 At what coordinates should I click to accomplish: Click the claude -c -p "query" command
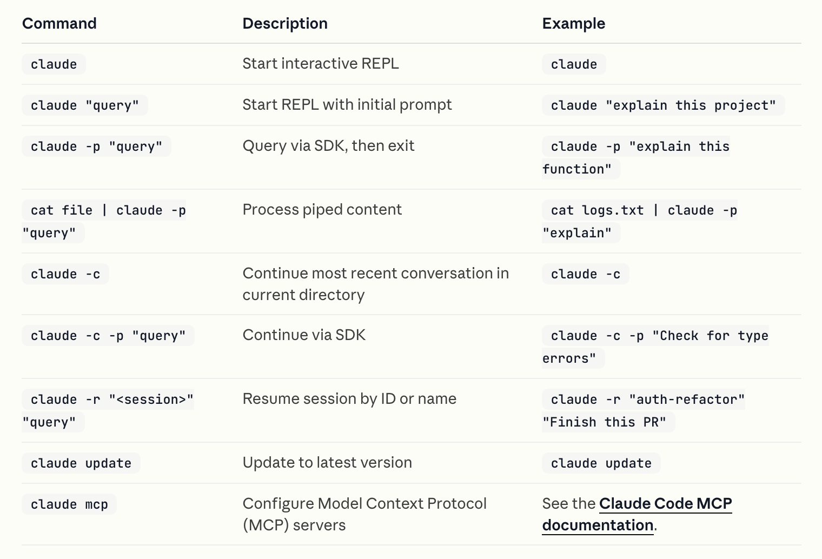[x=108, y=336]
